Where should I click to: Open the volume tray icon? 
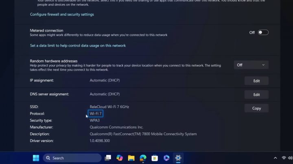click(290, 158)
